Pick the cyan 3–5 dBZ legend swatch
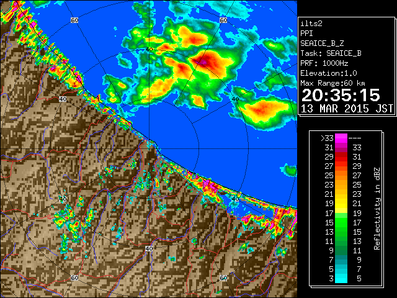Viewport: 397px width, 298px height. (341, 278)
